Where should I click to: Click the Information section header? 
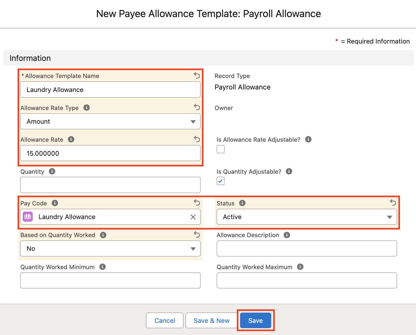click(208, 58)
